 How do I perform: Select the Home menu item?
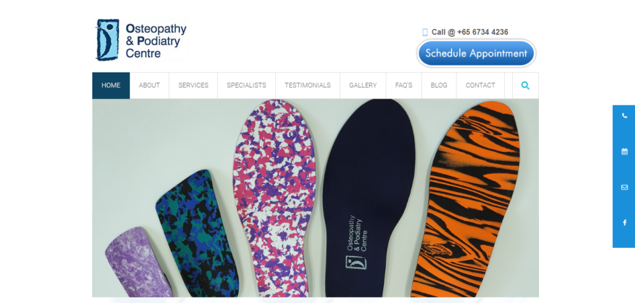tap(111, 86)
